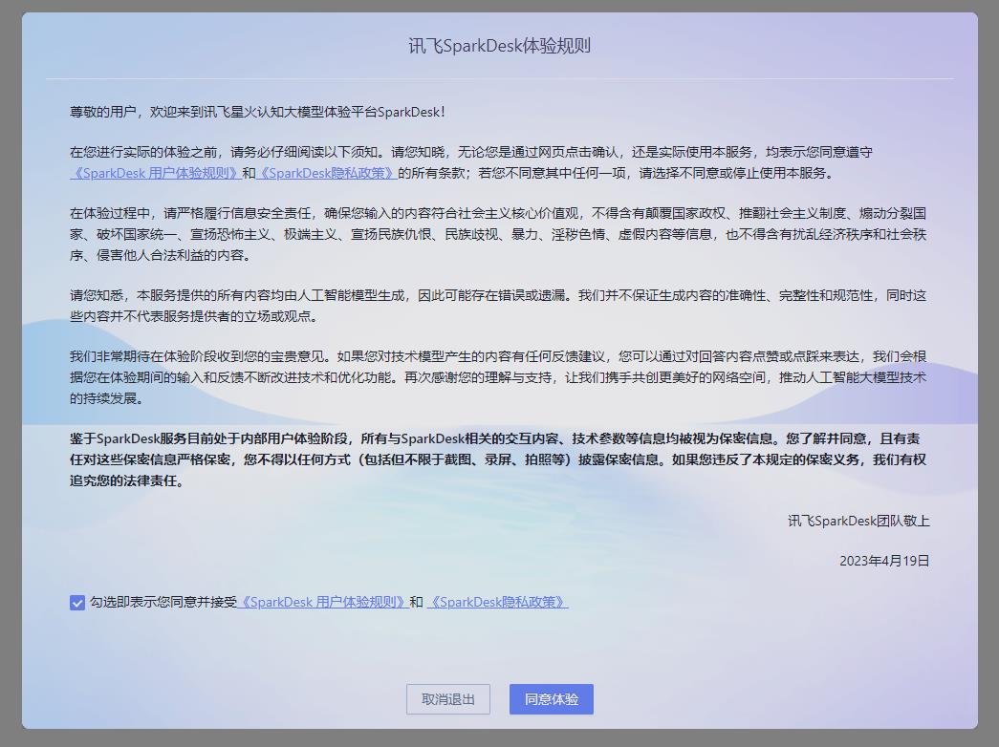Click the paragraph starting 我们非常期待
This screenshot has width=999, height=747.
[498, 377]
